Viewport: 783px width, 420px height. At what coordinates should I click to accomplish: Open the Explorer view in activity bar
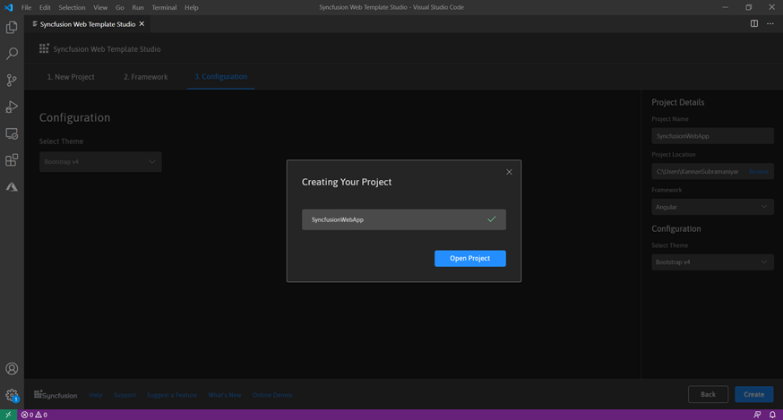pos(12,28)
